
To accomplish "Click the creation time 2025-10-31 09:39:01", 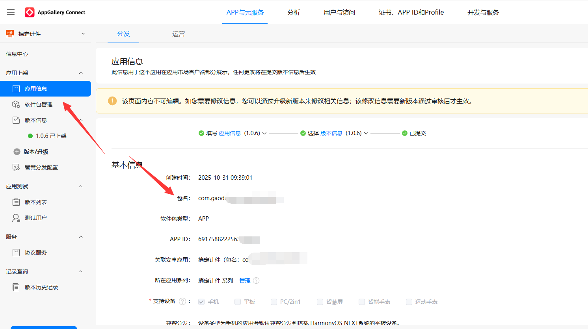I will (225, 178).
